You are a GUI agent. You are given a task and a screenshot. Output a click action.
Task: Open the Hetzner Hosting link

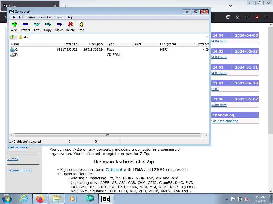click(19, 170)
